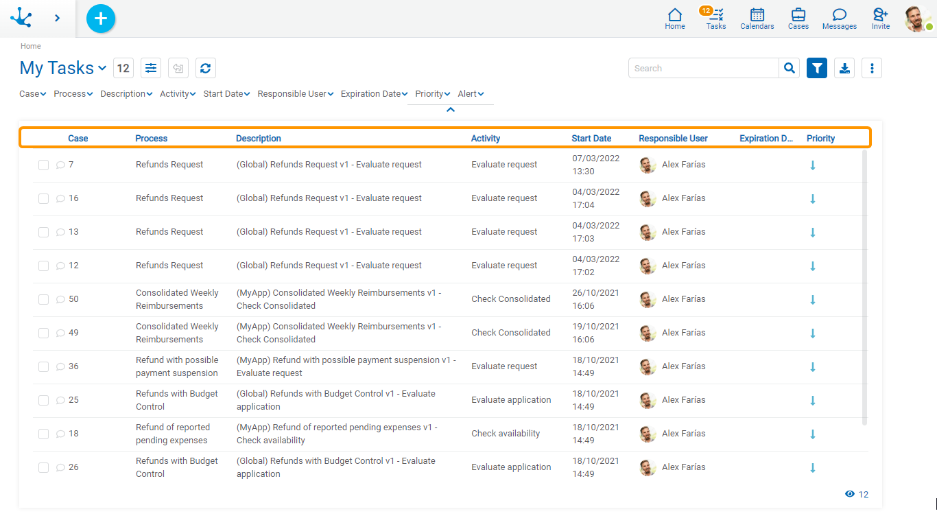The image size is (937, 527).
Task: Open the Calendars icon in top bar
Action: [757, 19]
